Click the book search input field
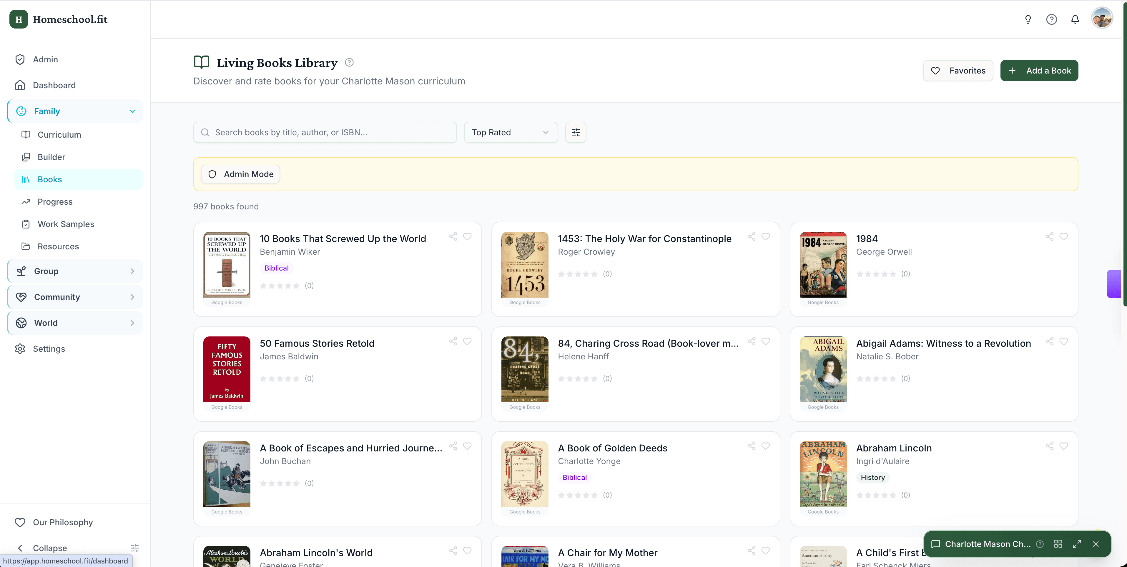The height and width of the screenshot is (567, 1127). [325, 132]
